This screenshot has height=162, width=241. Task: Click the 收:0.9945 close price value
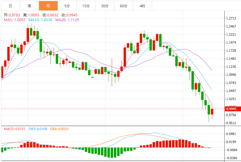pyautogui.click(x=69, y=15)
